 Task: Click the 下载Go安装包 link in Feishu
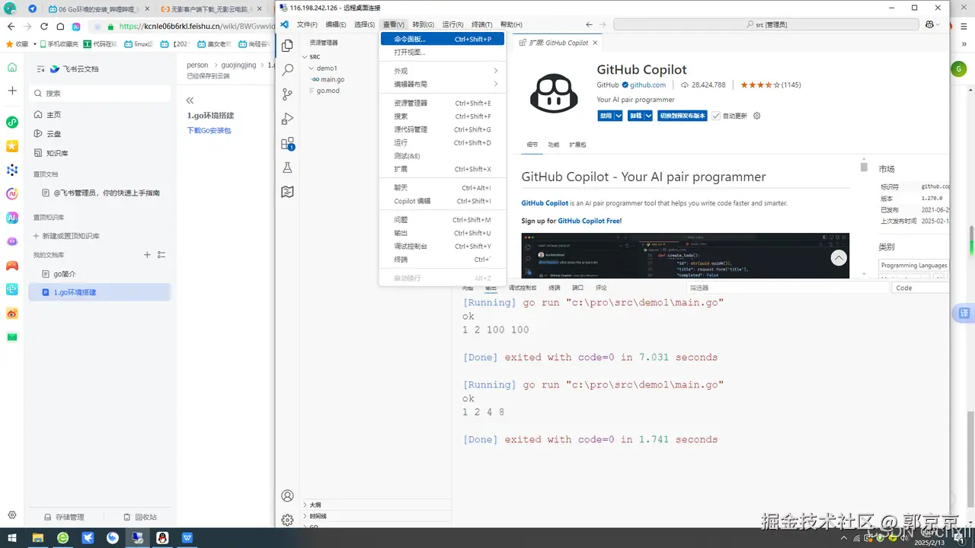pyautogui.click(x=209, y=130)
